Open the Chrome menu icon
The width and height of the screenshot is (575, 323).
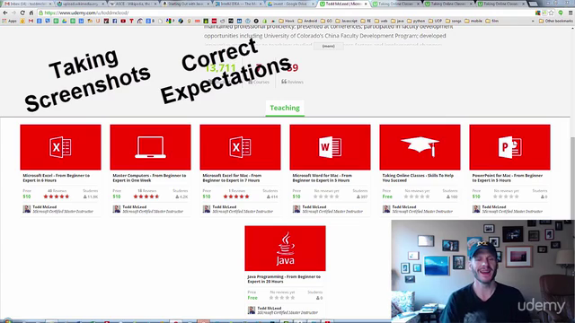coord(571,13)
